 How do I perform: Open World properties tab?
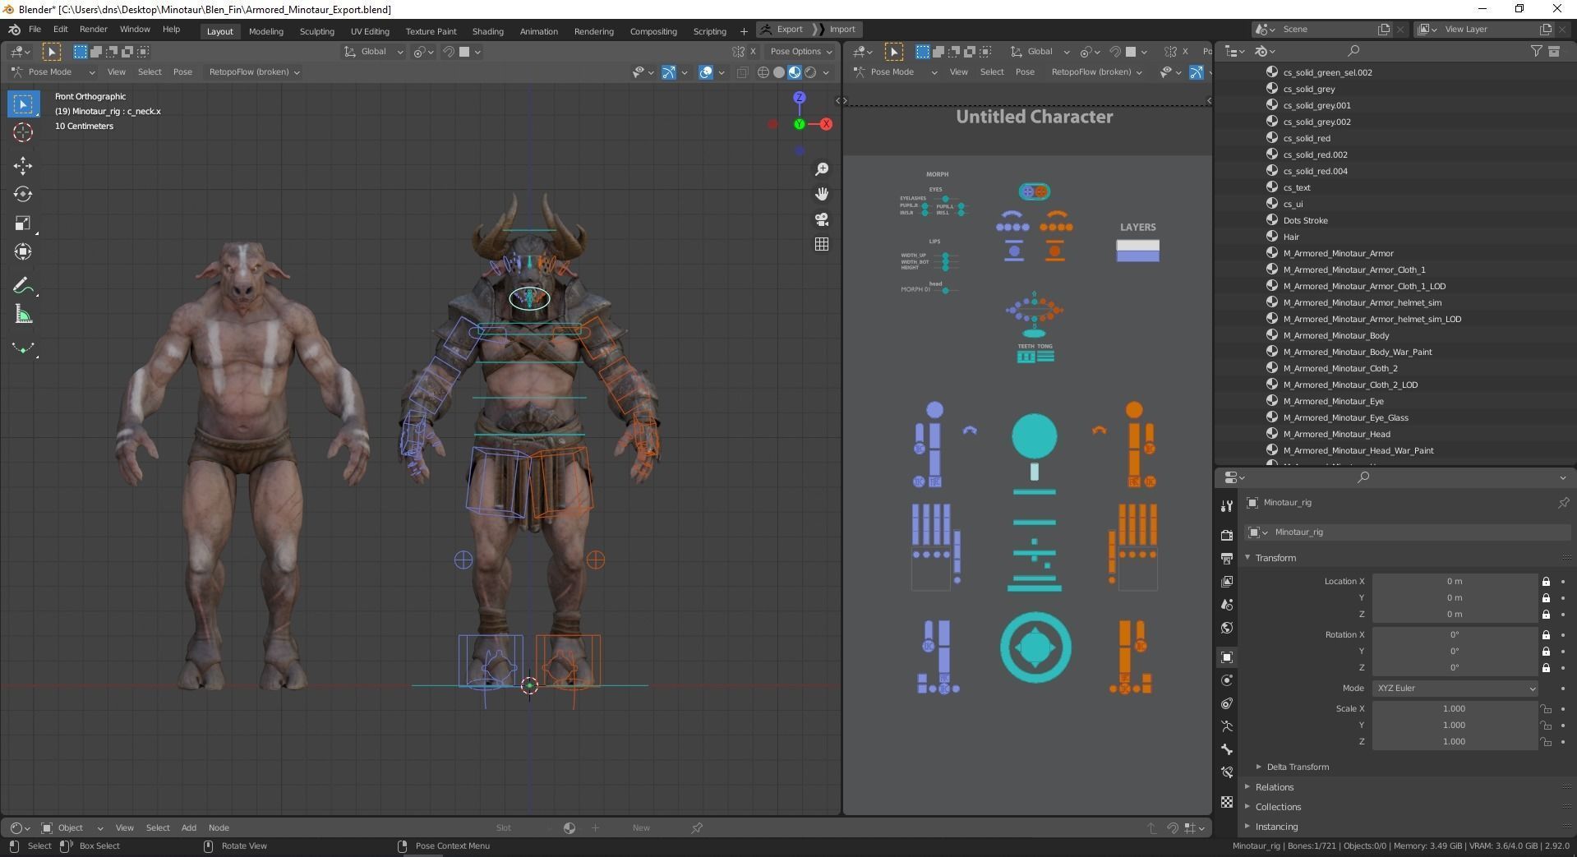click(x=1227, y=628)
